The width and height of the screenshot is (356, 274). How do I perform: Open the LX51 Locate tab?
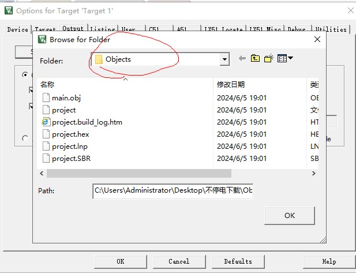[x=223, y=29]
